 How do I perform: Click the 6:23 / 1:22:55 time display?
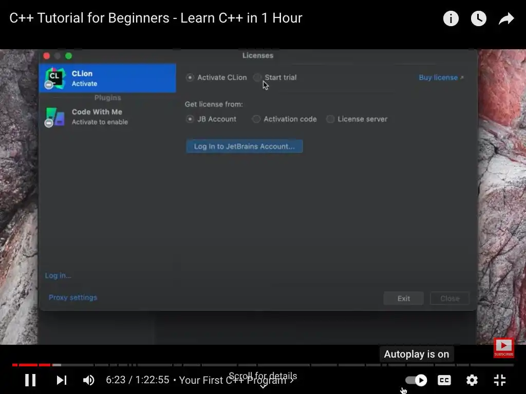point(138,380)
